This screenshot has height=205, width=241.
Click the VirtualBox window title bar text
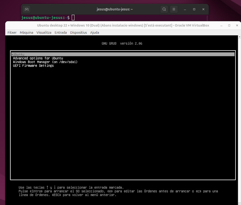pos(123,25)
